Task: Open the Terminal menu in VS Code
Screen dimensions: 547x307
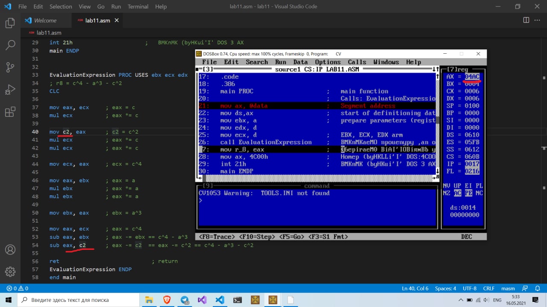Action: 138,6
